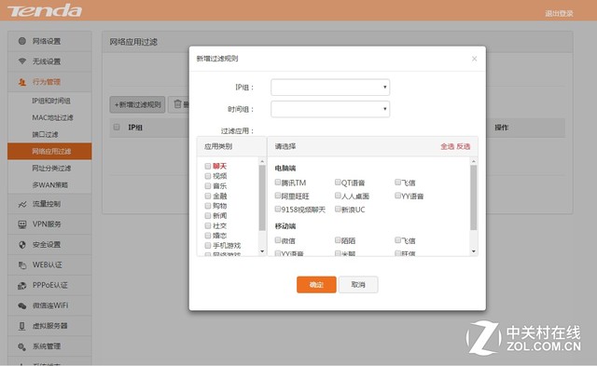Click the 安全设置 shield icon

(x=22, y=245)
